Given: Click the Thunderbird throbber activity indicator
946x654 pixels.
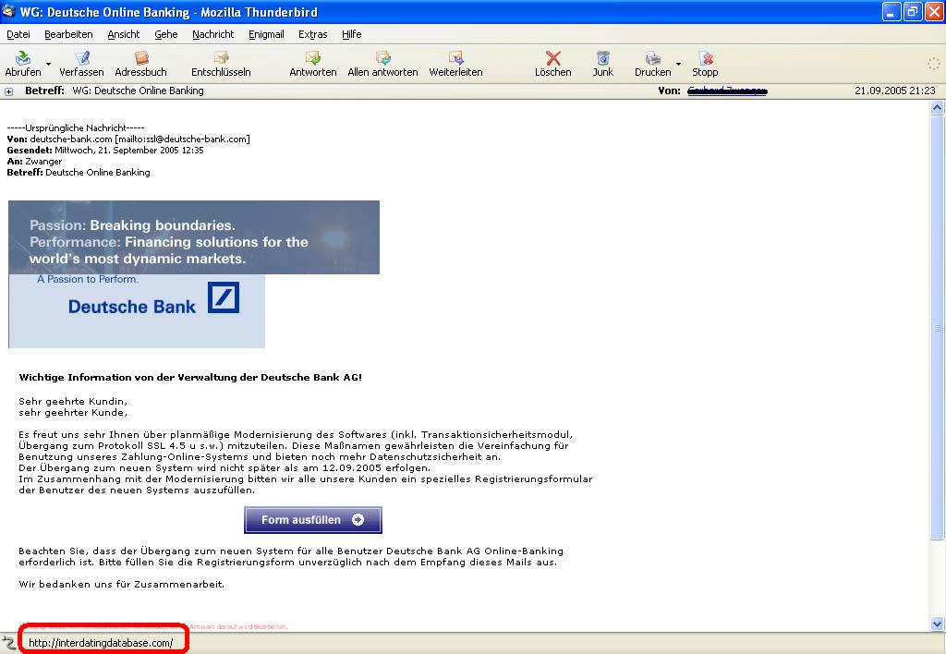Looking at the screenshot, I should (933, 64).
